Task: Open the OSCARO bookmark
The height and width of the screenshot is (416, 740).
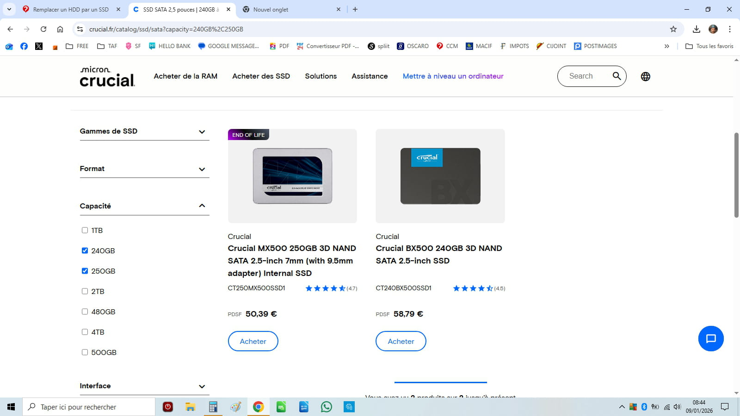Action: tap(413, 46)
